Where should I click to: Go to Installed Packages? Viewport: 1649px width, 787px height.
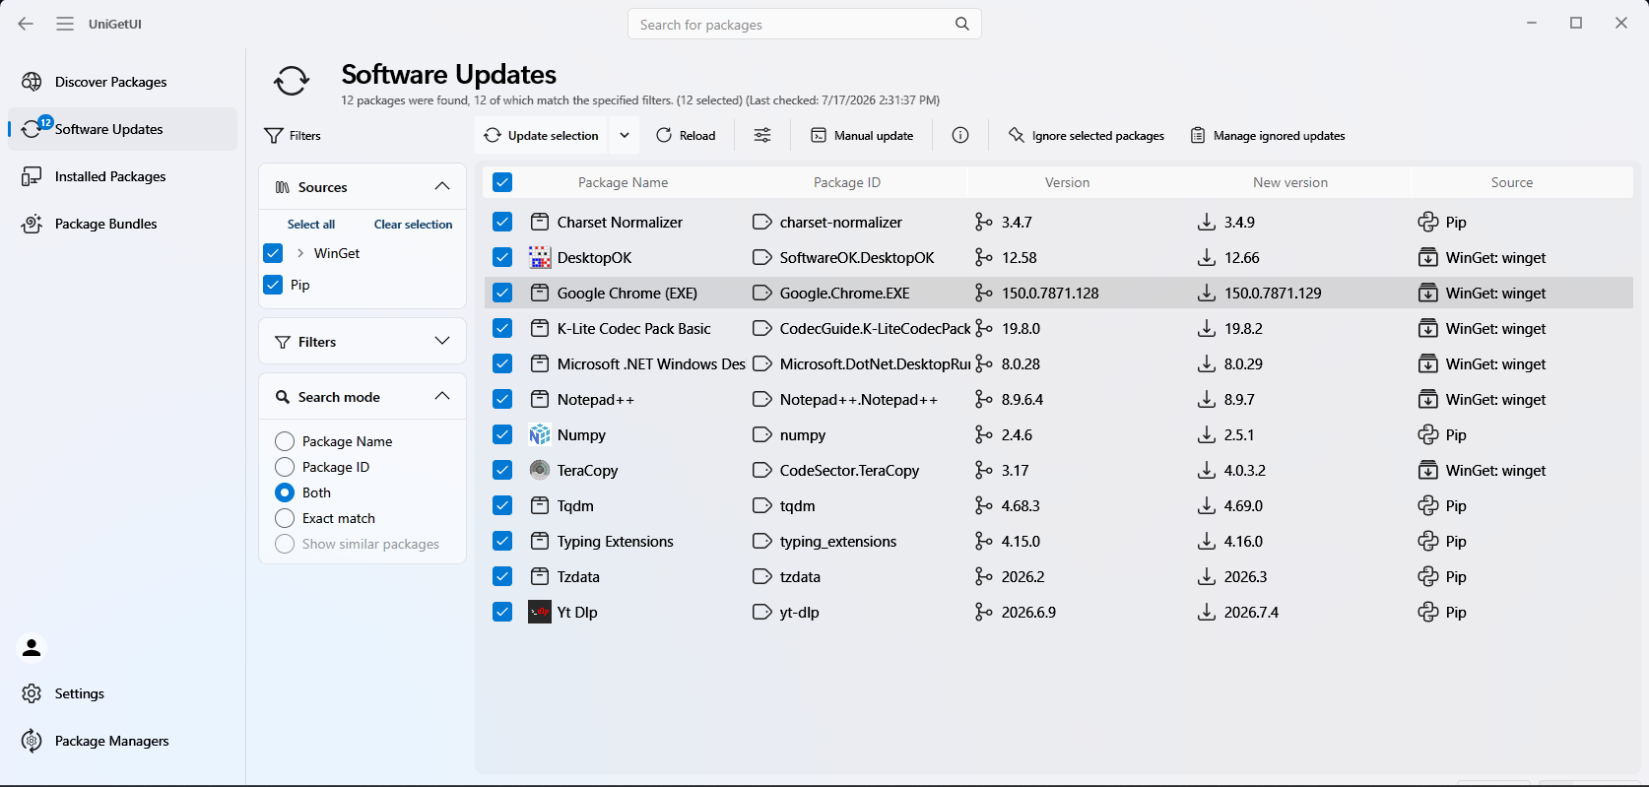[123, 176]
